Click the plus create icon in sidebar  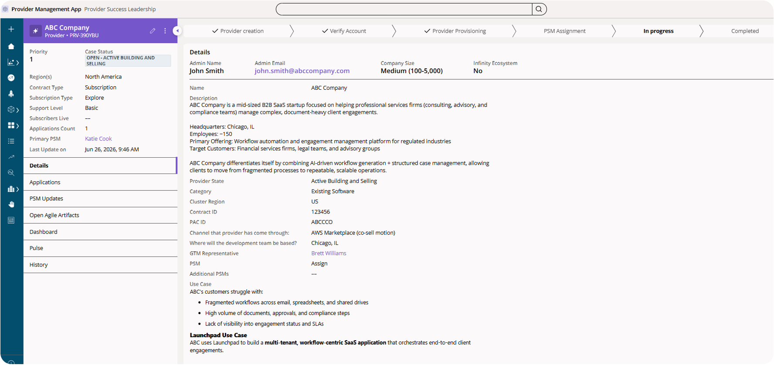[x=11, y=29]
